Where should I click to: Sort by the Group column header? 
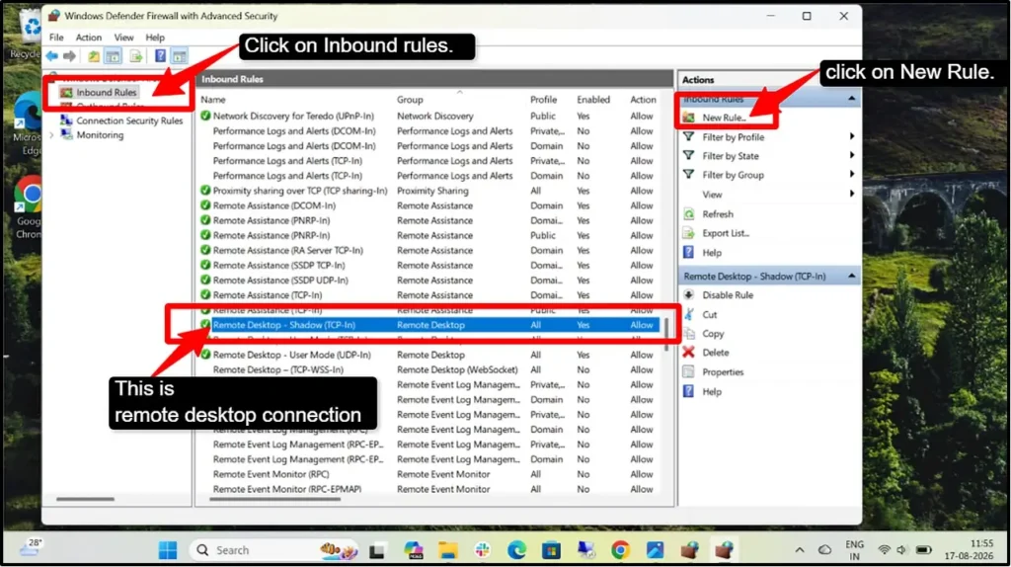click(410, 100)
